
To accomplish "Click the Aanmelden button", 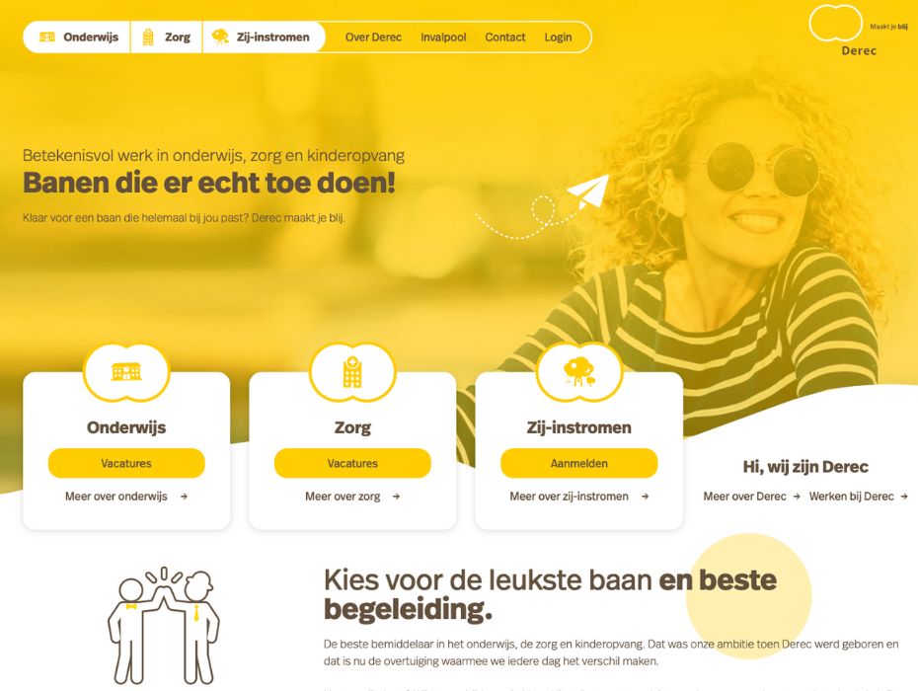I will (579, 463).
